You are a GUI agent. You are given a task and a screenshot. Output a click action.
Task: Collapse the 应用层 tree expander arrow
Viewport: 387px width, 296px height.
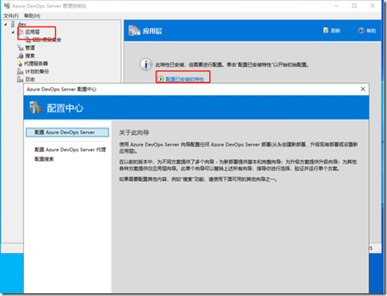click(13, 32)
